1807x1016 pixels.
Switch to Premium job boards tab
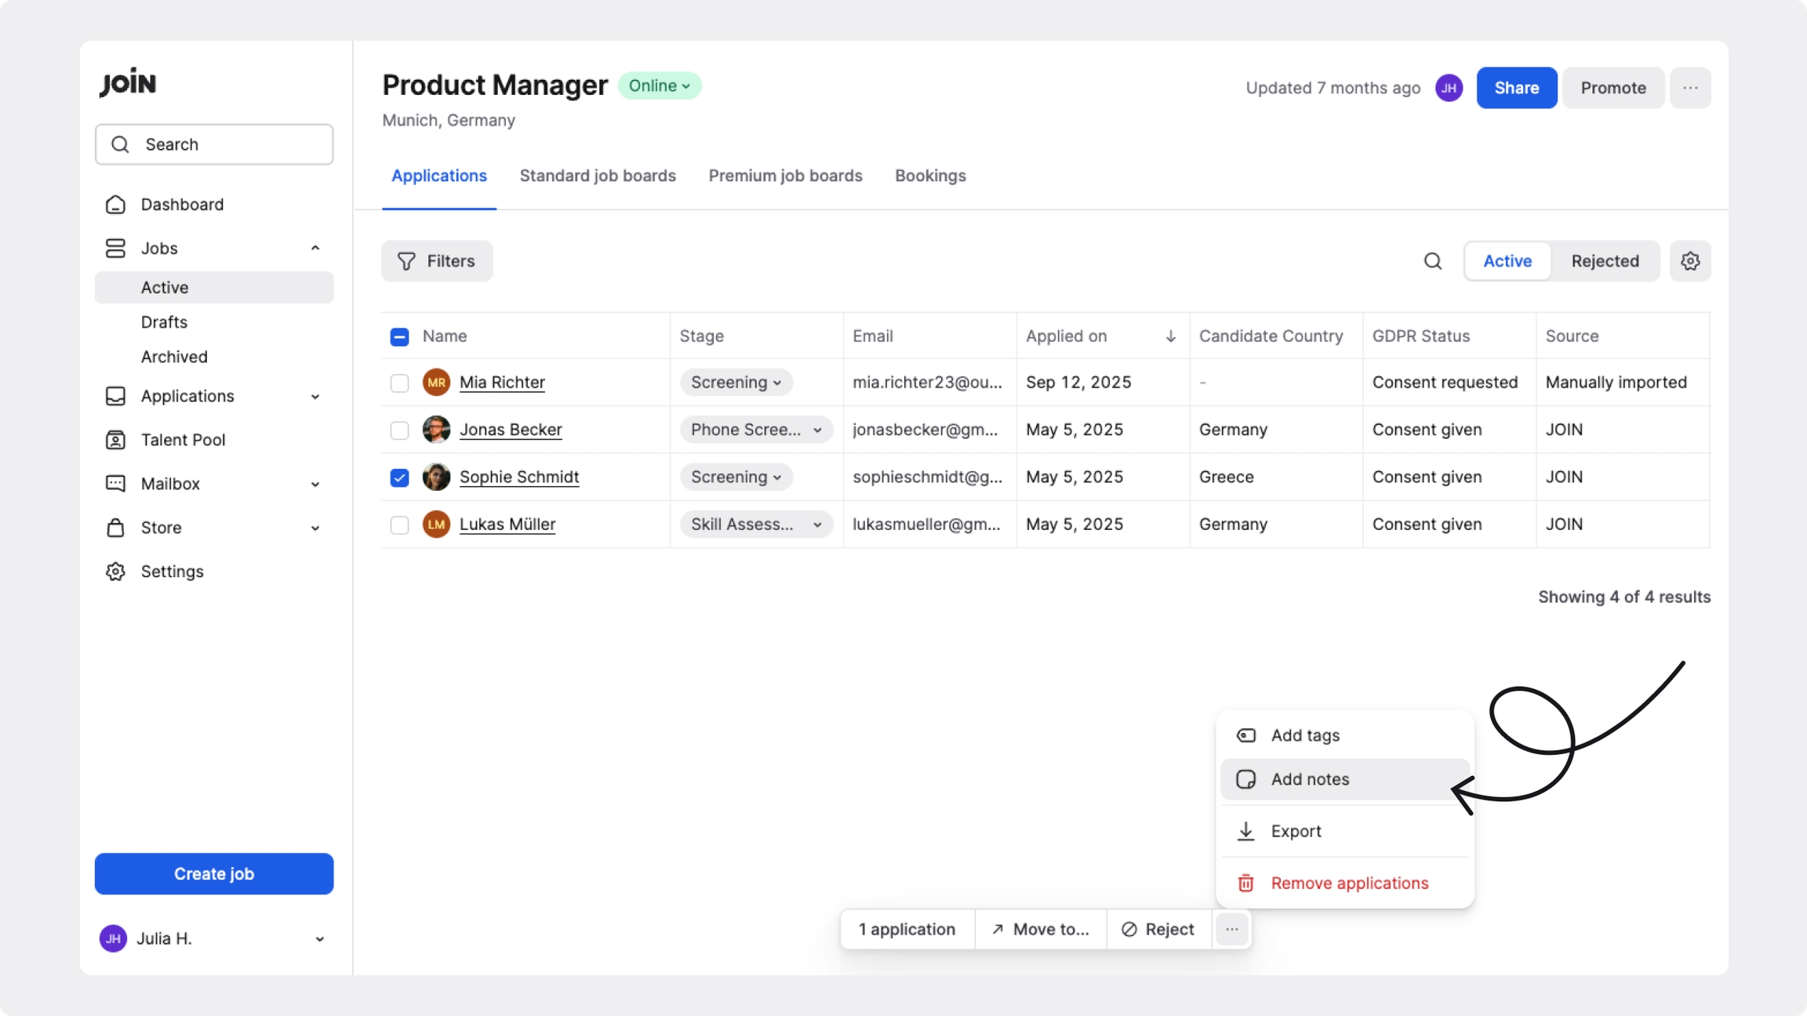coord(785,176)
